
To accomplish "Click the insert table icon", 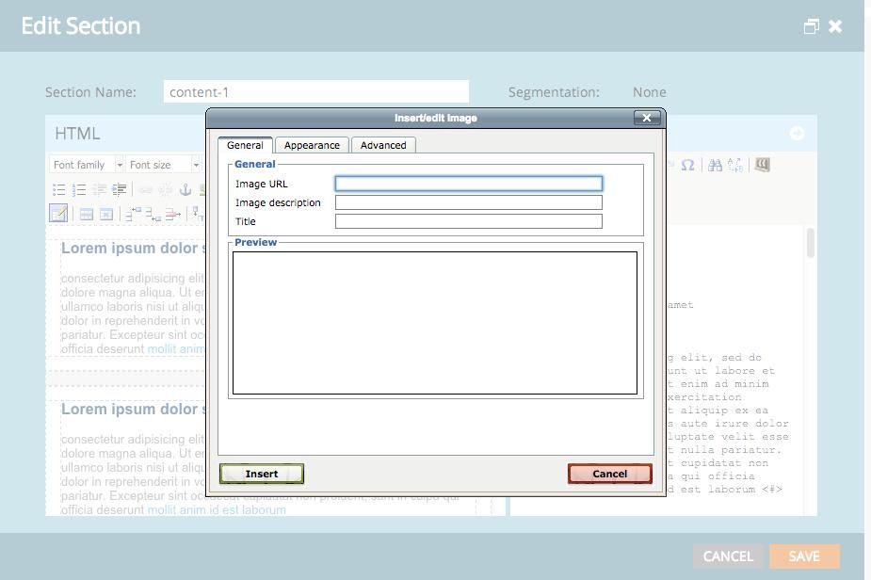I will [58, 215].
